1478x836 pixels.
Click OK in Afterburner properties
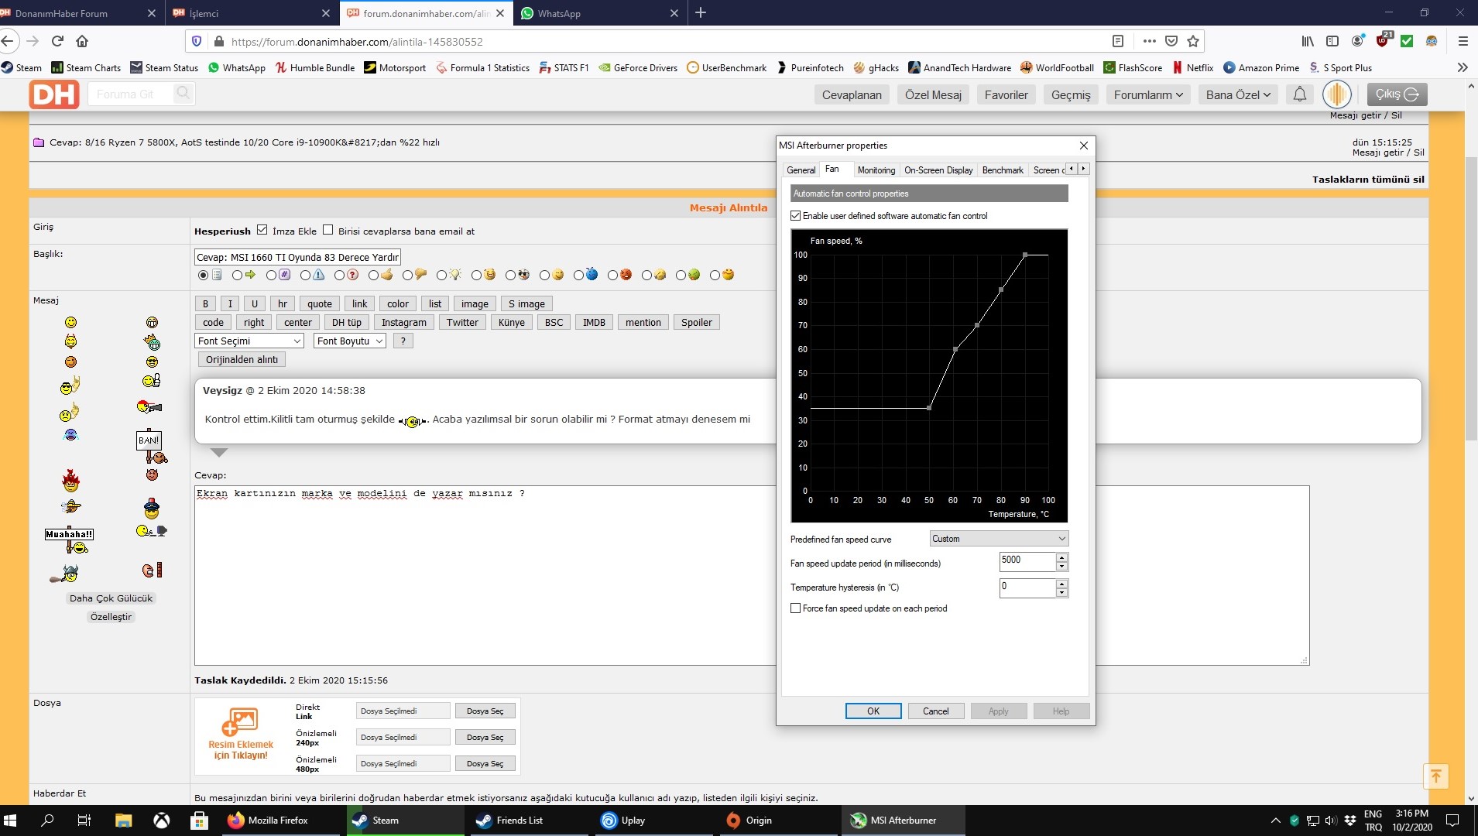click(873, 711)
